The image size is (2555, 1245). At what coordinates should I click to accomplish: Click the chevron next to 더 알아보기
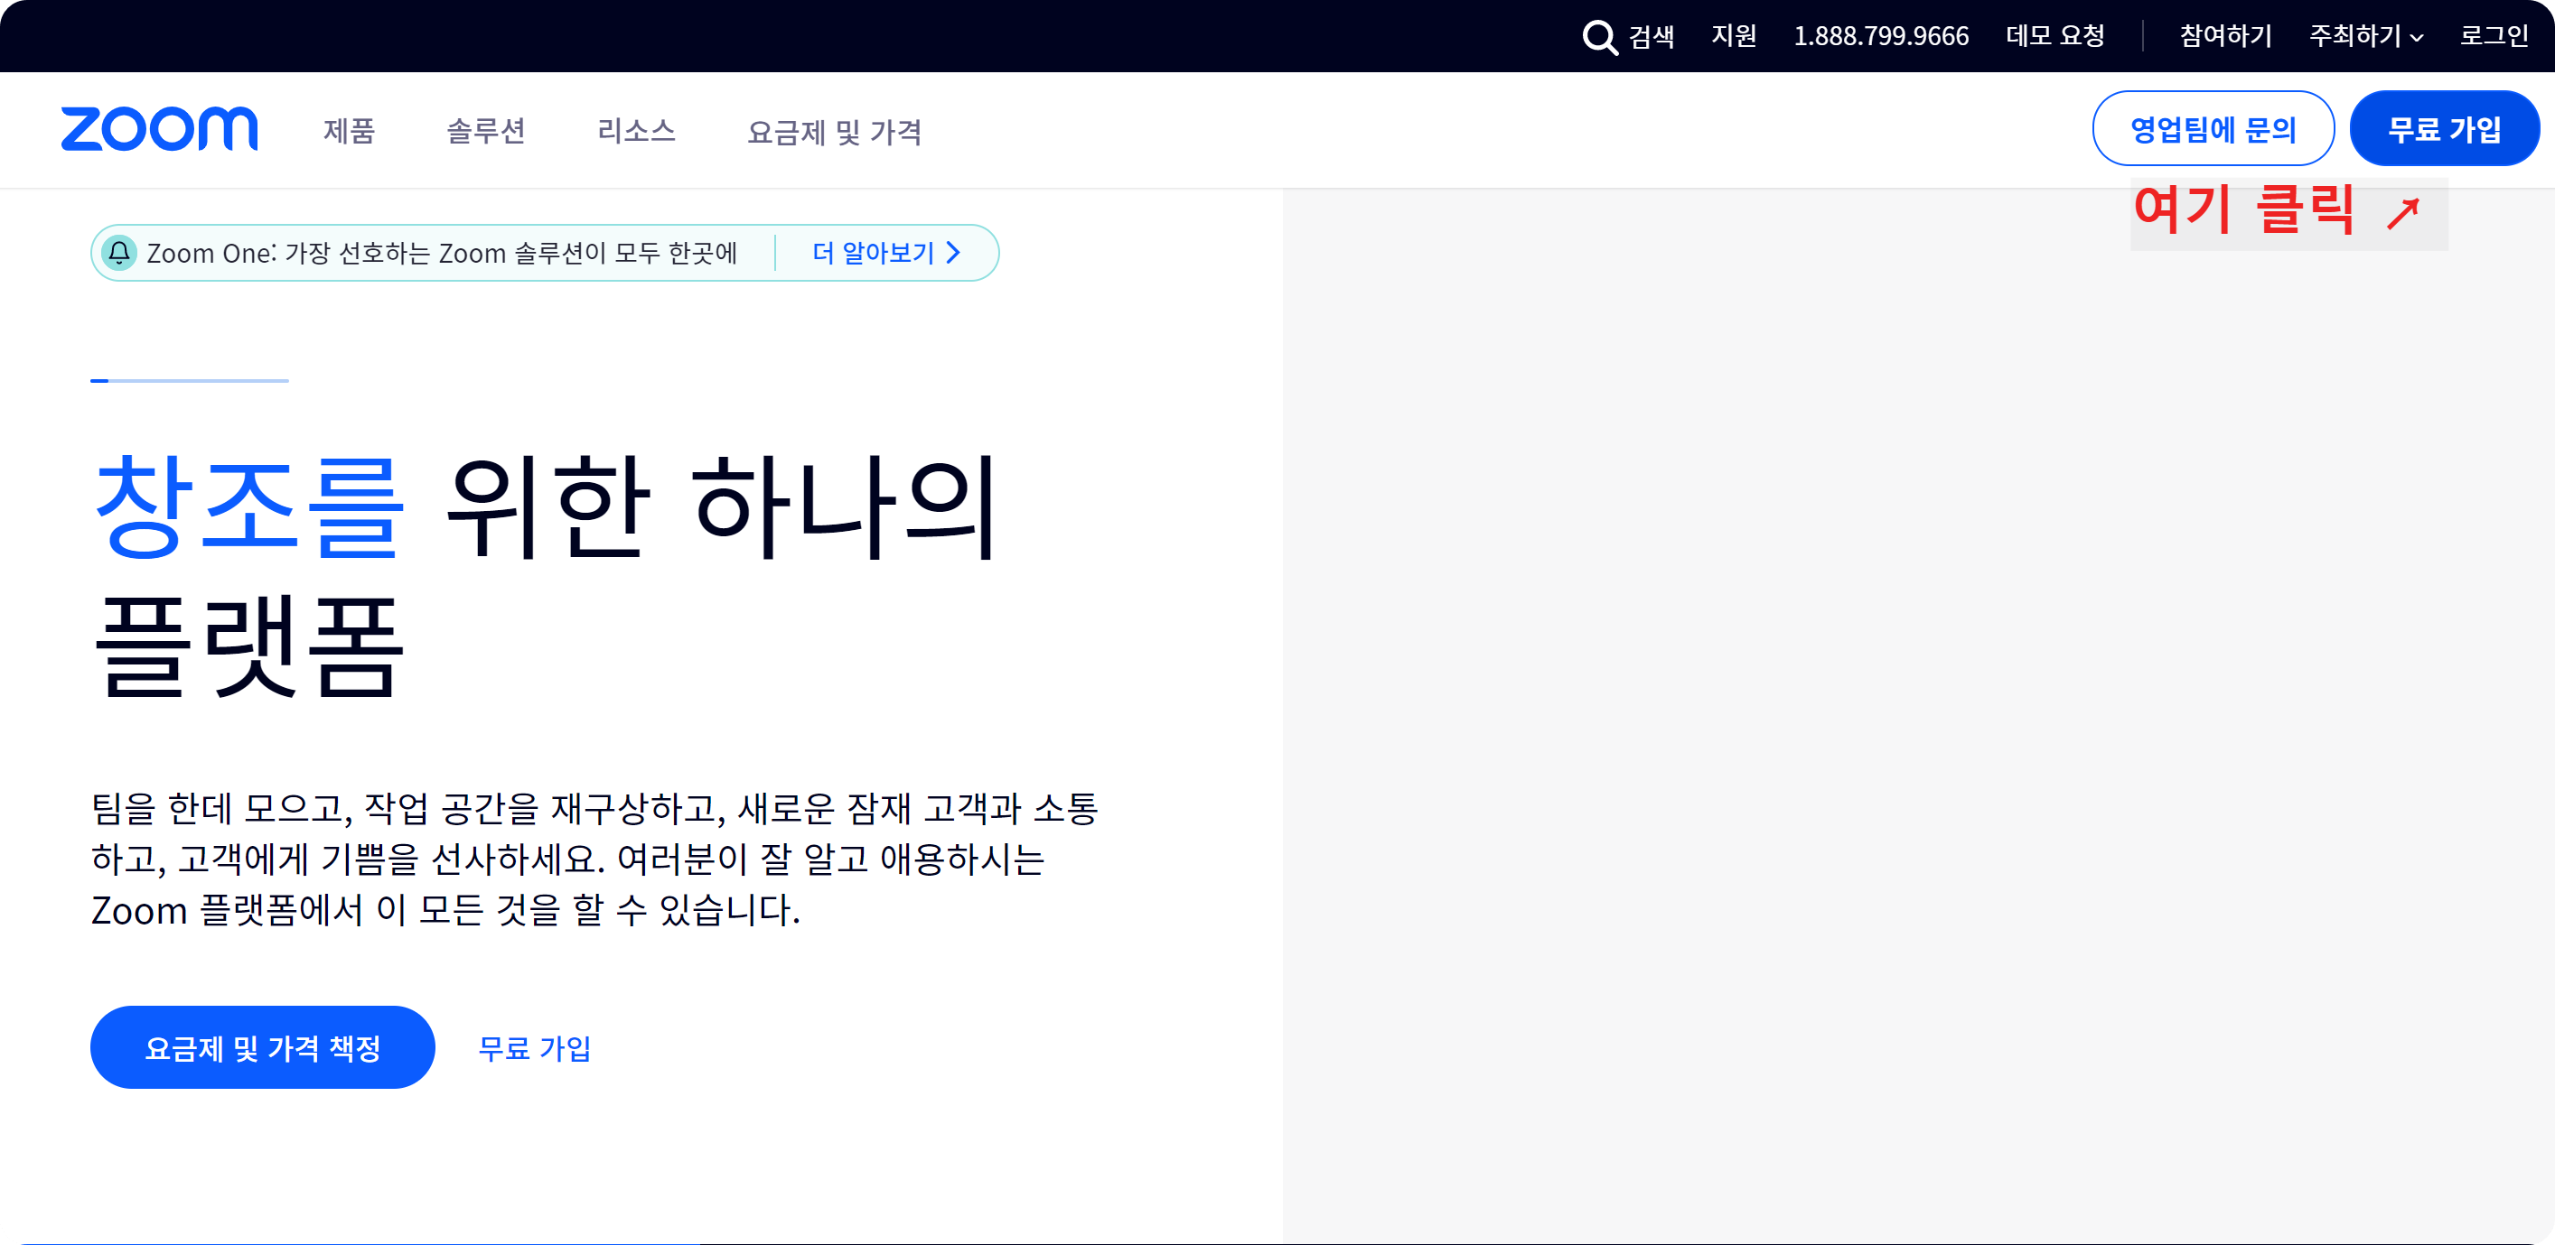coord(953,253)
